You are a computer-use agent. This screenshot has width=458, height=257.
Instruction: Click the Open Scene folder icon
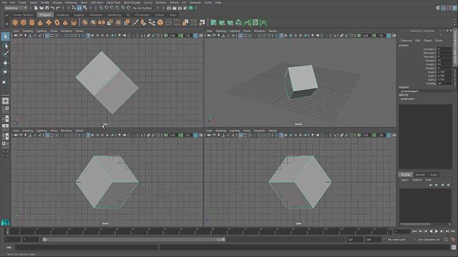(x=42, y=8)
